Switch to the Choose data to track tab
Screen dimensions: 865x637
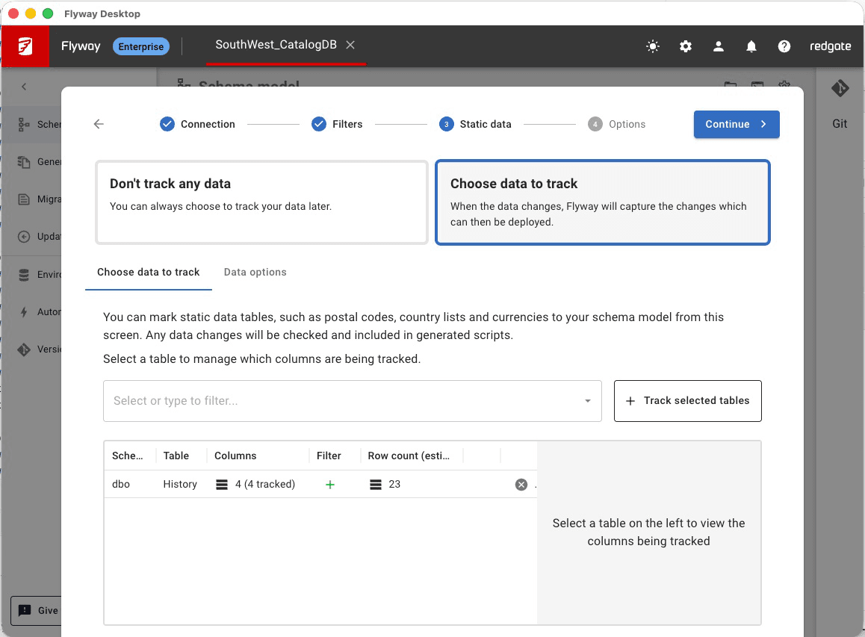click(x=149, y=273)
